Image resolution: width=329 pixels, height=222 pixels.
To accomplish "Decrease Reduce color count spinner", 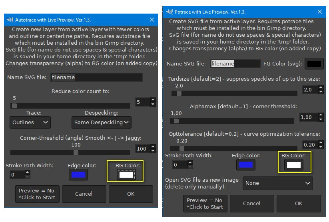I will 153,104.
